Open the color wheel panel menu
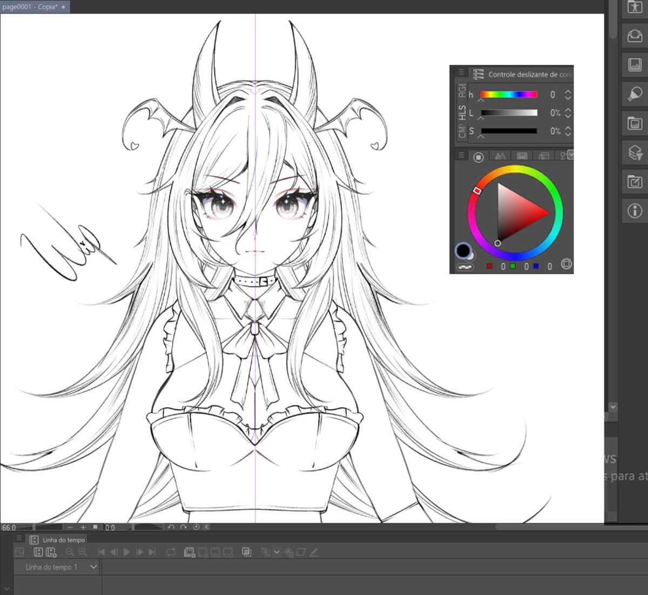The height and width of the screenshot is (595, 648). 461,155
